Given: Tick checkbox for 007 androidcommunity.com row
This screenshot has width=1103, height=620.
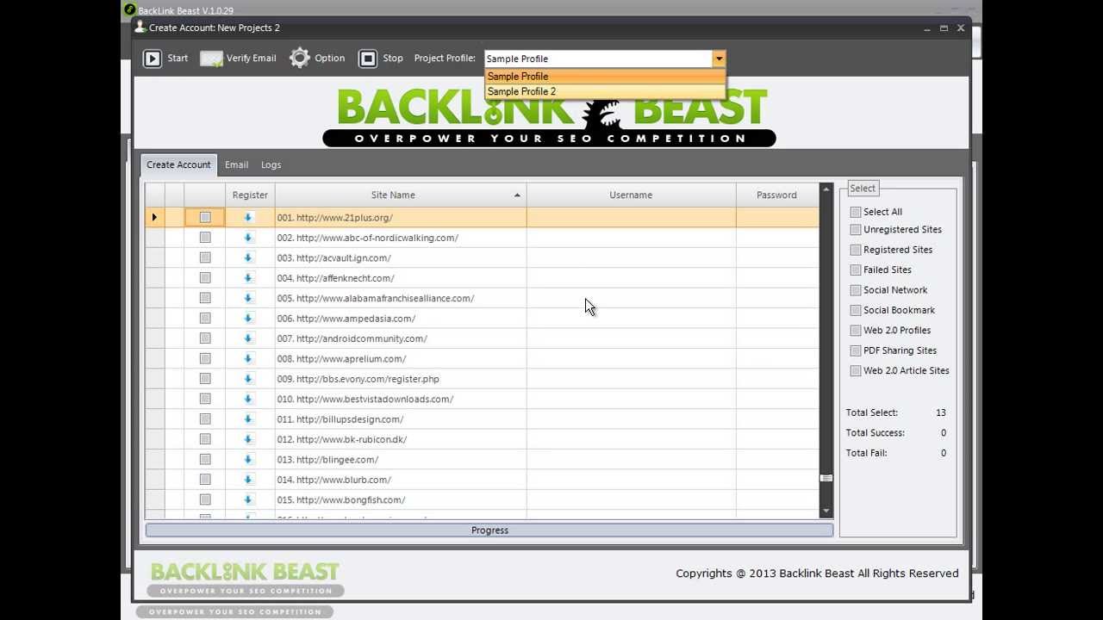Looking at the screenshot, I should 205,338.
